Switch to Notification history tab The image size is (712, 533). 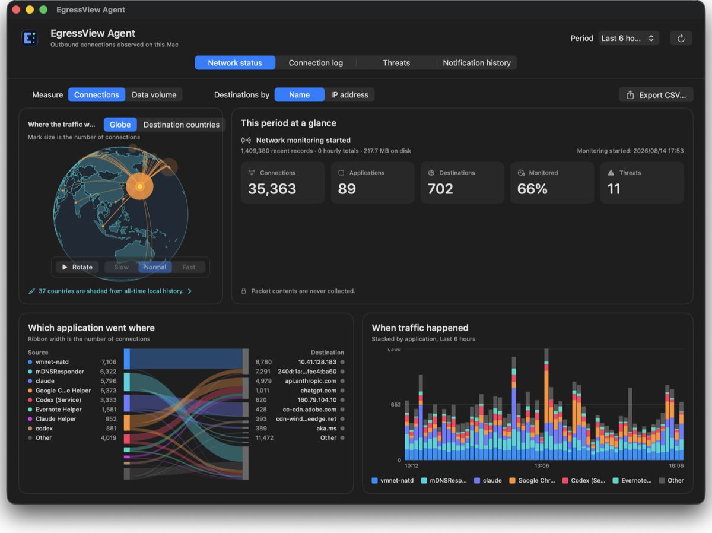click(476, 63)
